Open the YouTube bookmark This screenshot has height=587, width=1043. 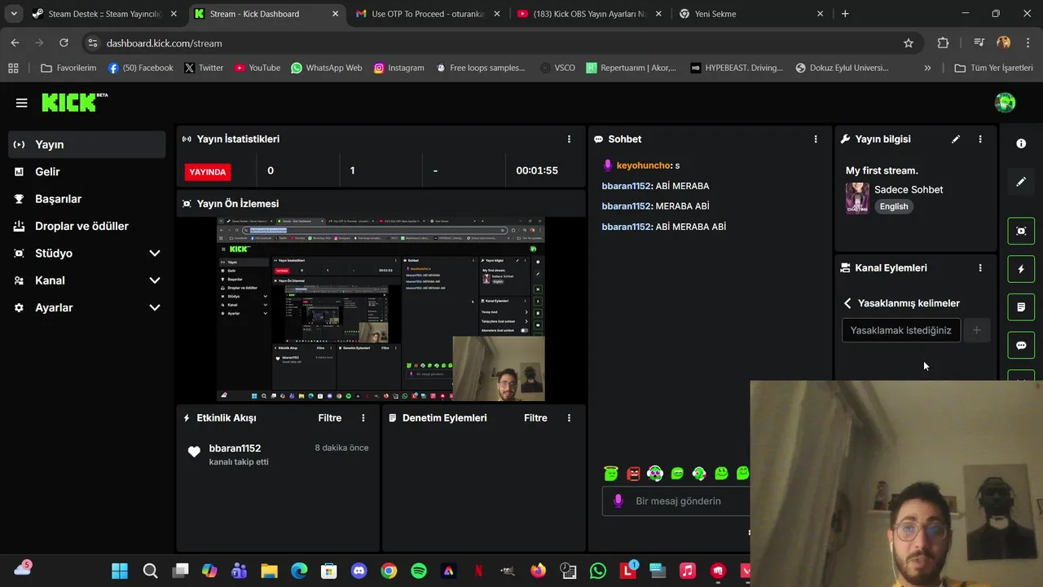(x=257, y=68)
